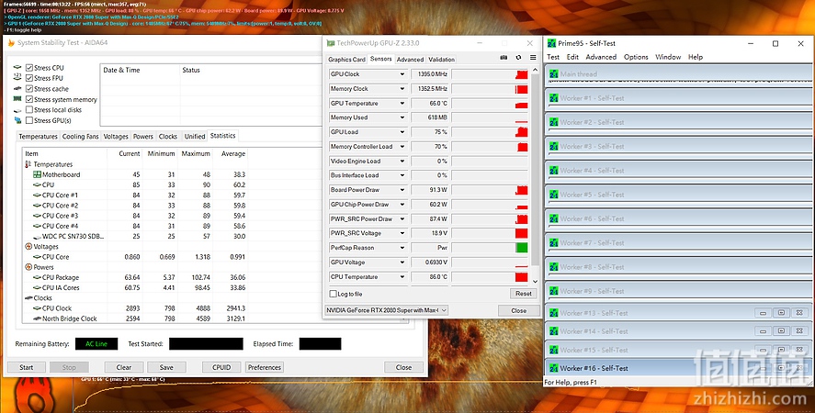Open the GPU Voltage sensor dropdown
The image size is (815, 413).
(402, 262)
